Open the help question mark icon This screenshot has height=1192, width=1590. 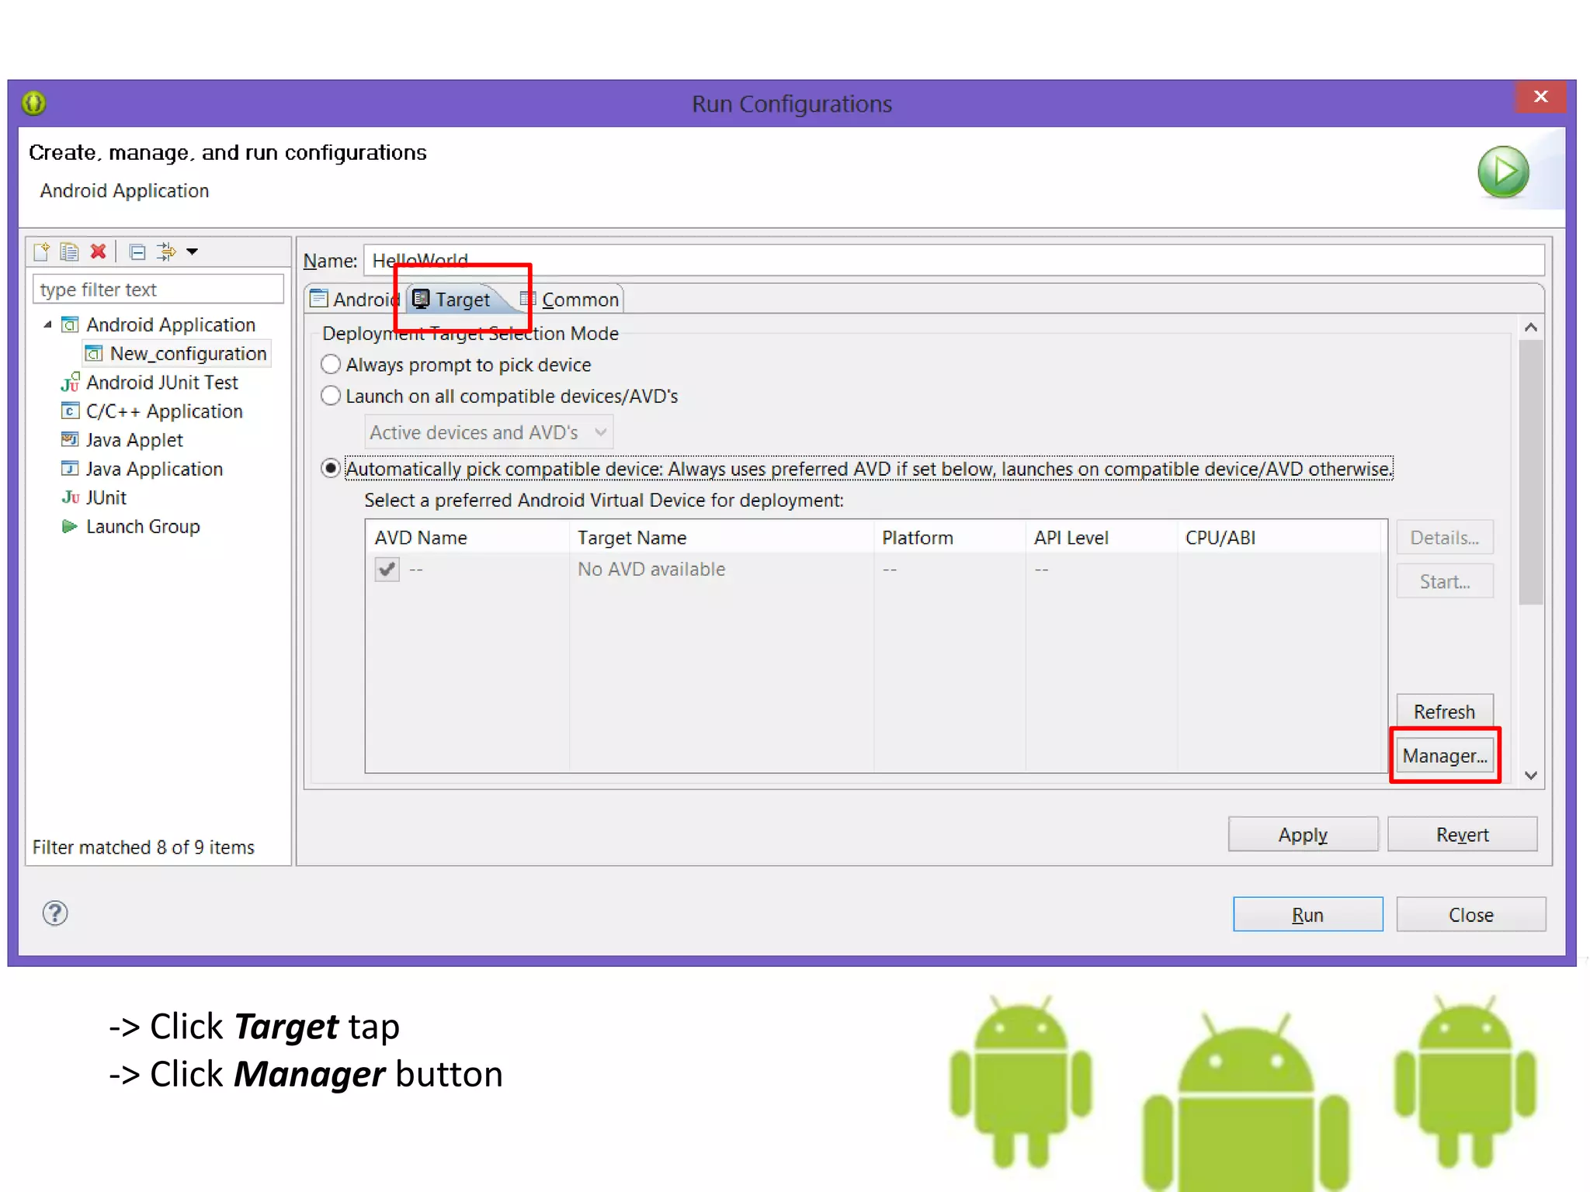[x=55, y=913]
